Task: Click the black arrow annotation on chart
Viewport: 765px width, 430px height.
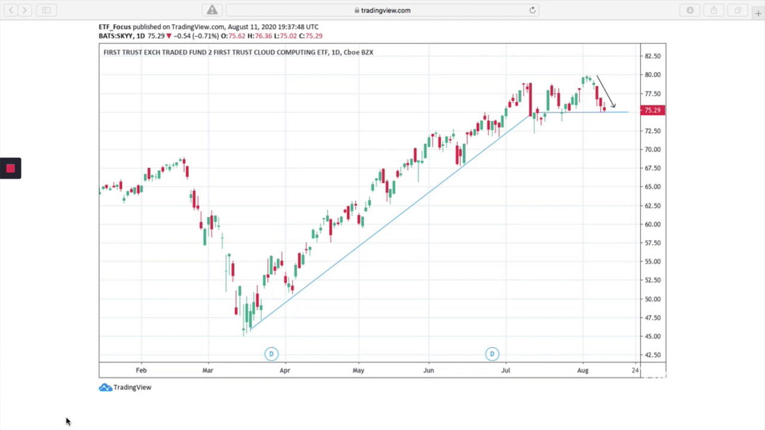Action: 605,91
